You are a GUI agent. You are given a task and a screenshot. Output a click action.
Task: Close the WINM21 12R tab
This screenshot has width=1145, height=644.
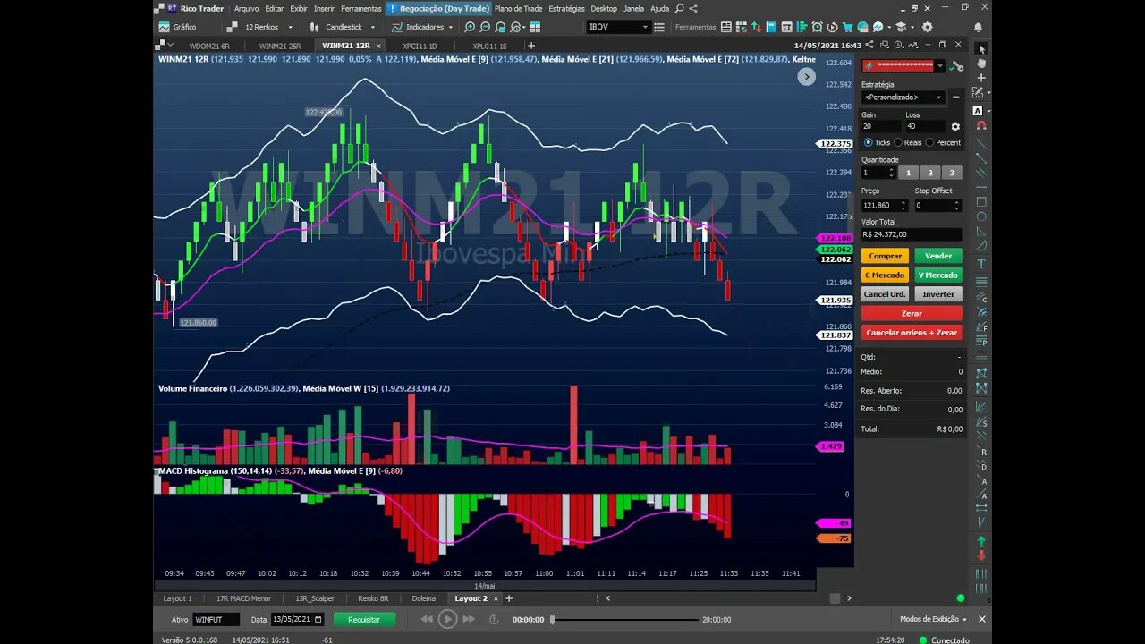(378, 45)
